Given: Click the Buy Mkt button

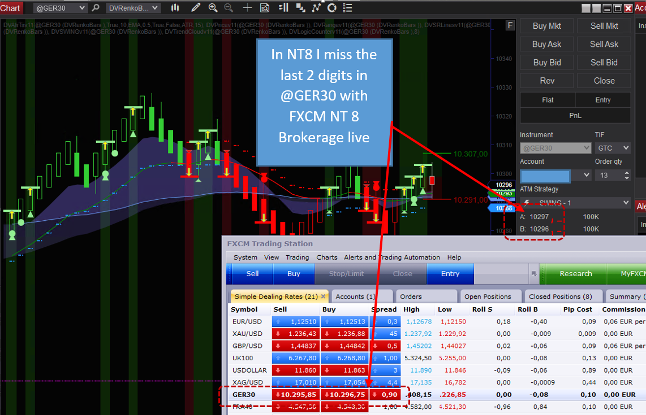Looking at the screenshot, I should click(x=546, y=26).
